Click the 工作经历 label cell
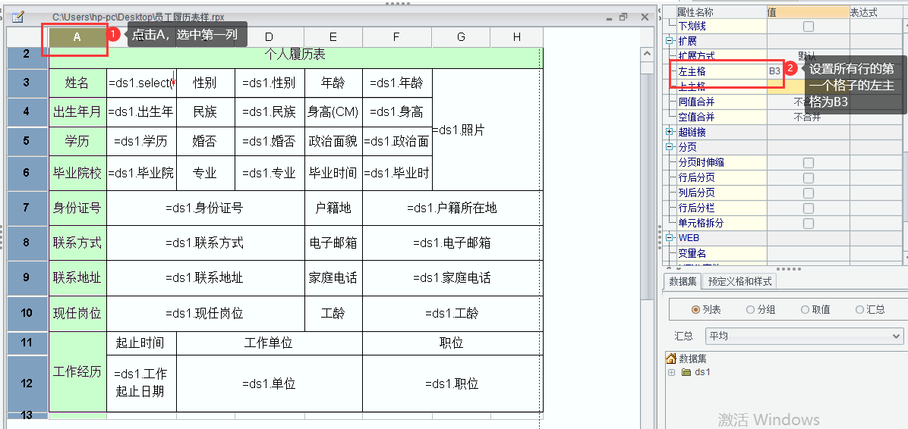 77,371
